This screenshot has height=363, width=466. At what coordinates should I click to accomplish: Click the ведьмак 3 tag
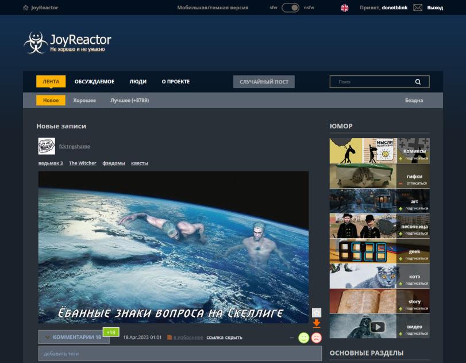tap(51, 163)
